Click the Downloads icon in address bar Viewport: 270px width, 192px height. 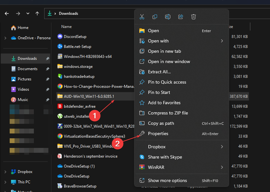point(50,14)
